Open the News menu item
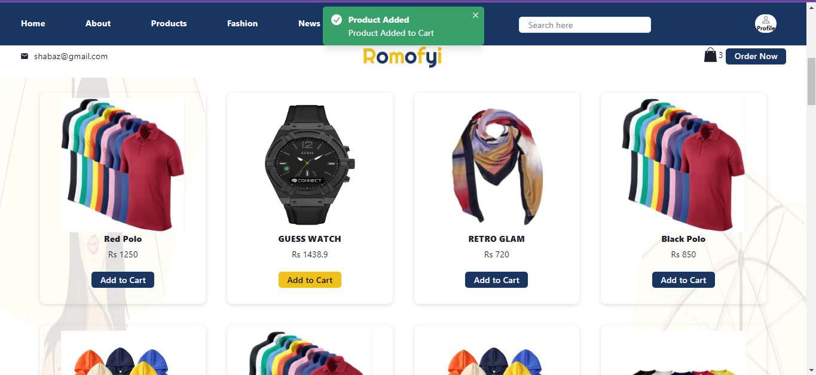816x375 pixels. [309, 23]
